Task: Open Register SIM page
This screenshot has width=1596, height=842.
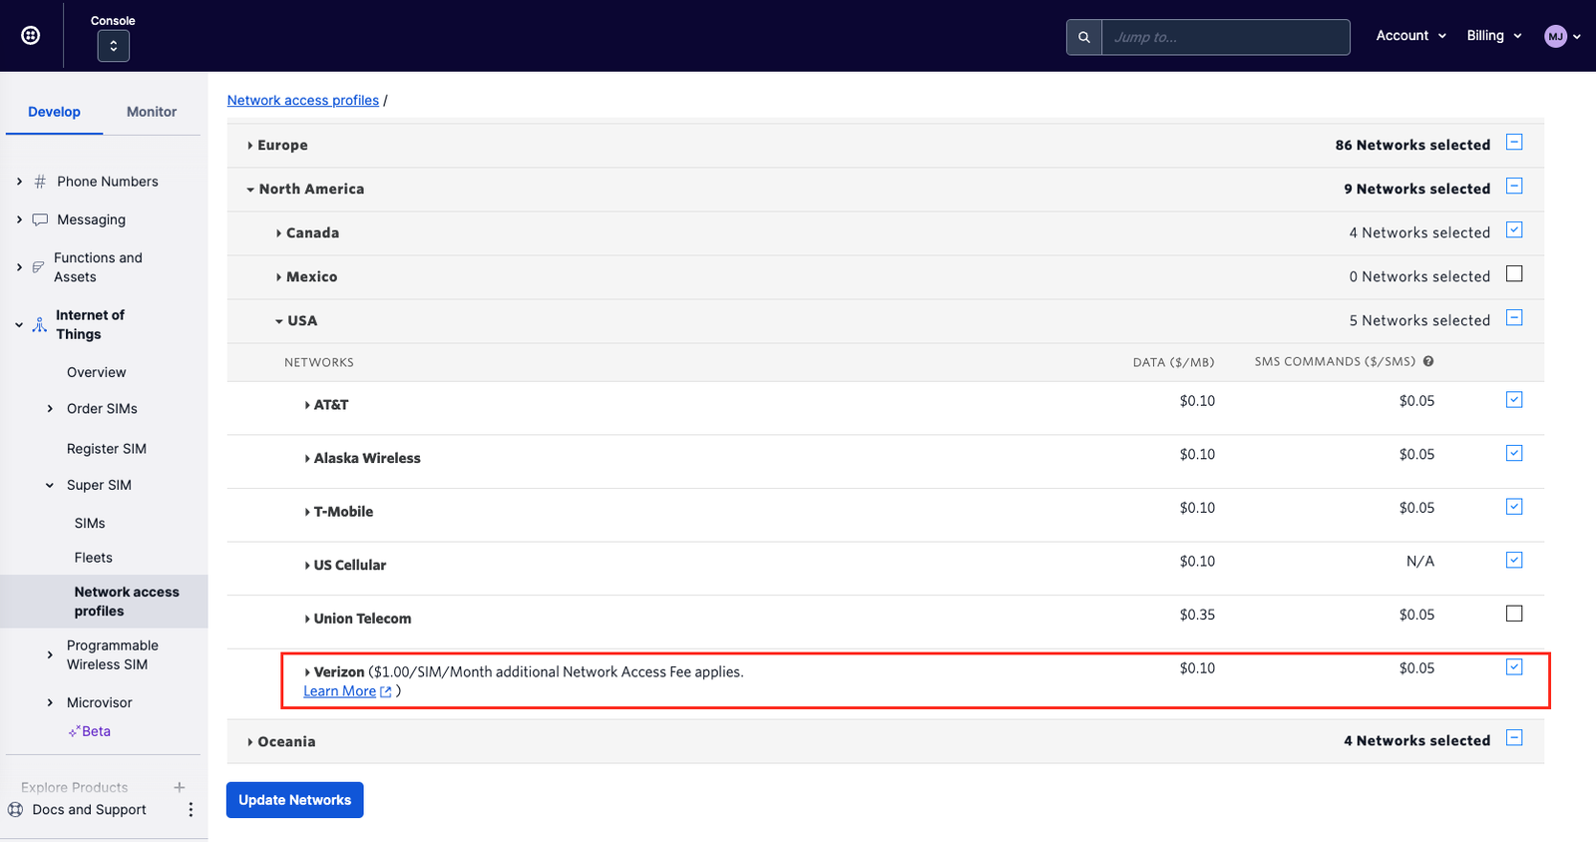Action: [107, 449]
